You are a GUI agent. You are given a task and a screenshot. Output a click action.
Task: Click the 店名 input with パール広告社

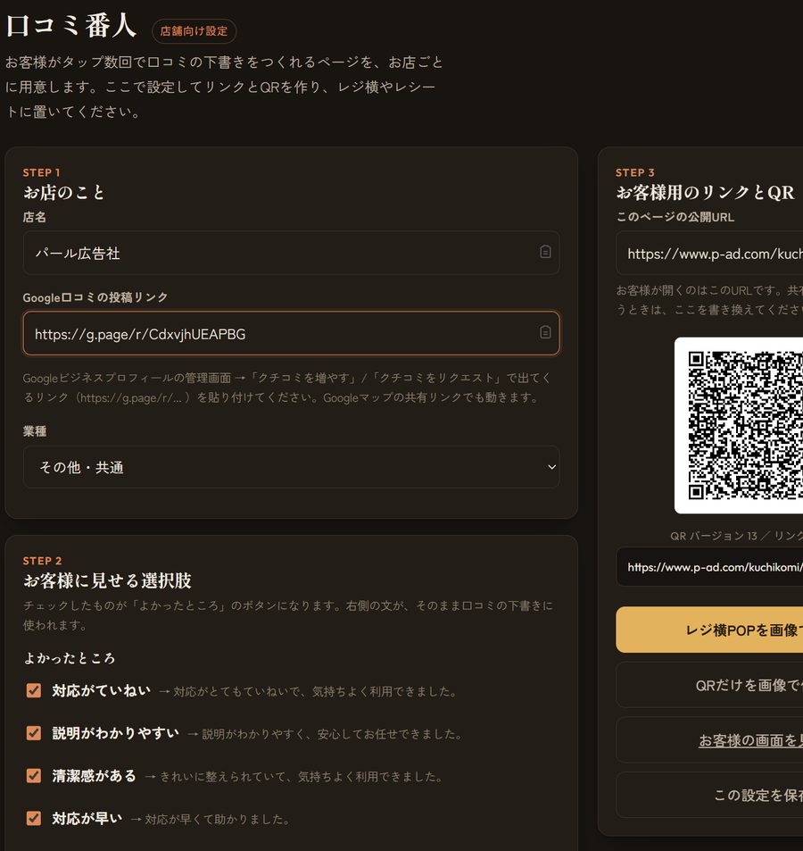point(291,253)
